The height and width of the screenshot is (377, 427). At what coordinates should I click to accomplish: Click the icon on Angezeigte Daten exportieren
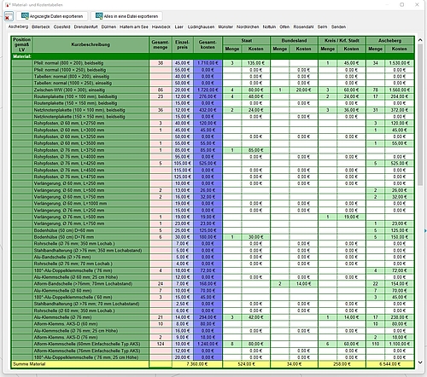pyautogui.click(x=25, y=16)
